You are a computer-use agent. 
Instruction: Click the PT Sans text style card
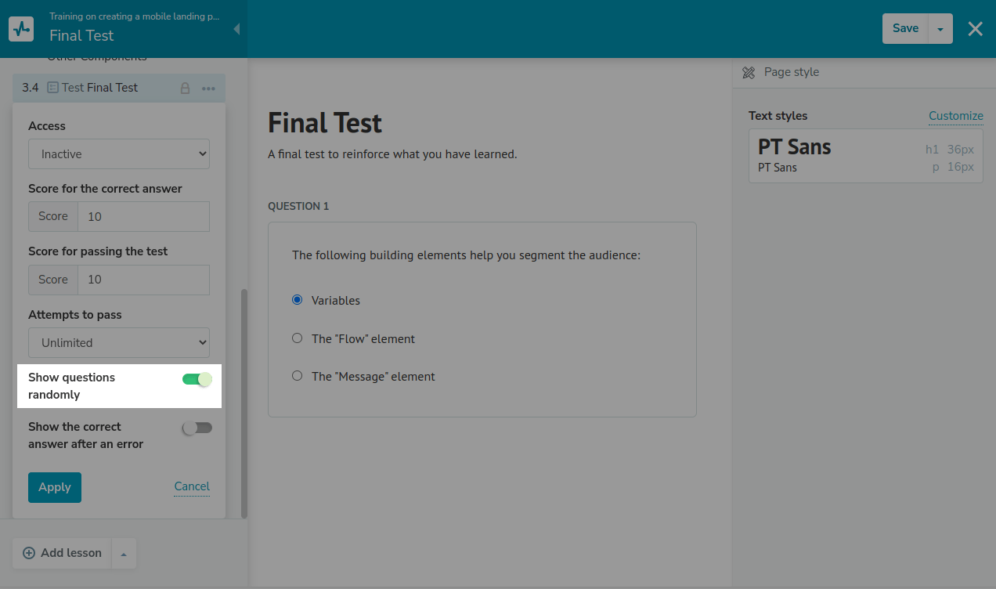(866, 156)
